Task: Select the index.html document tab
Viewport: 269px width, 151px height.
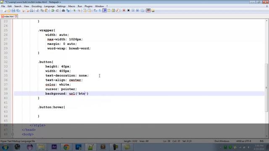Action: coord(8,16)
